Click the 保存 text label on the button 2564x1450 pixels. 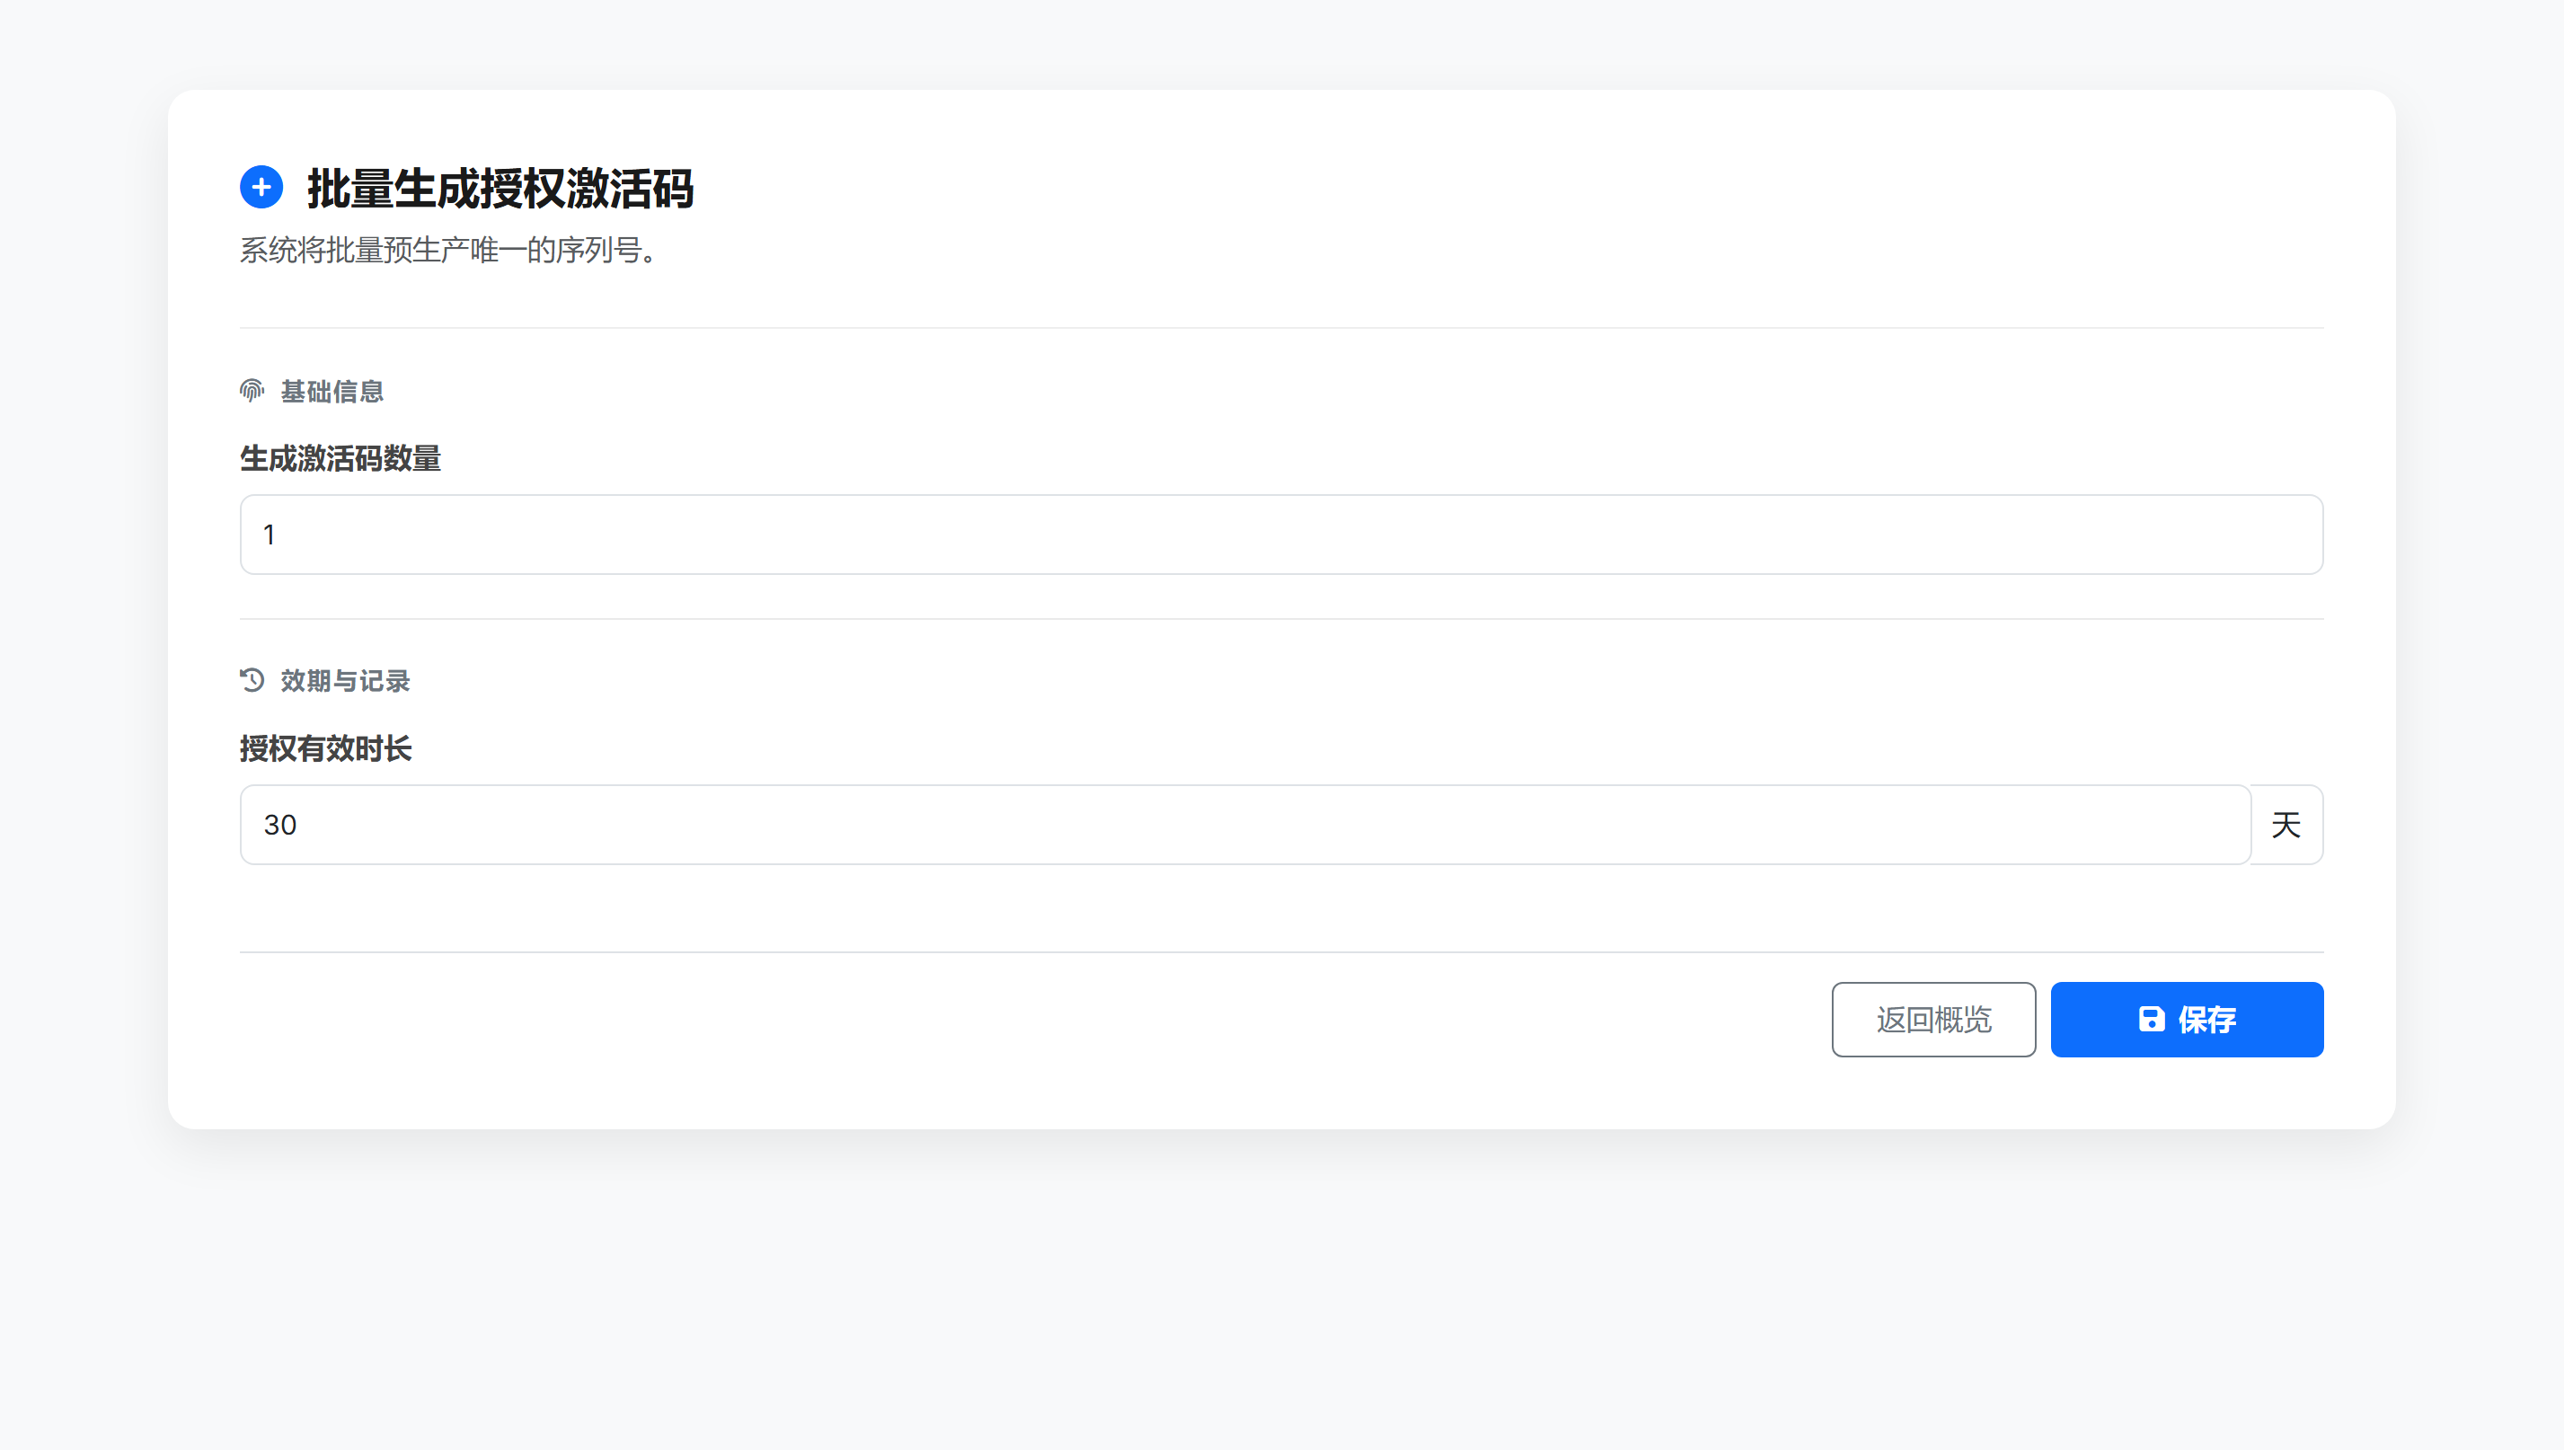tap(2206, 1020)
